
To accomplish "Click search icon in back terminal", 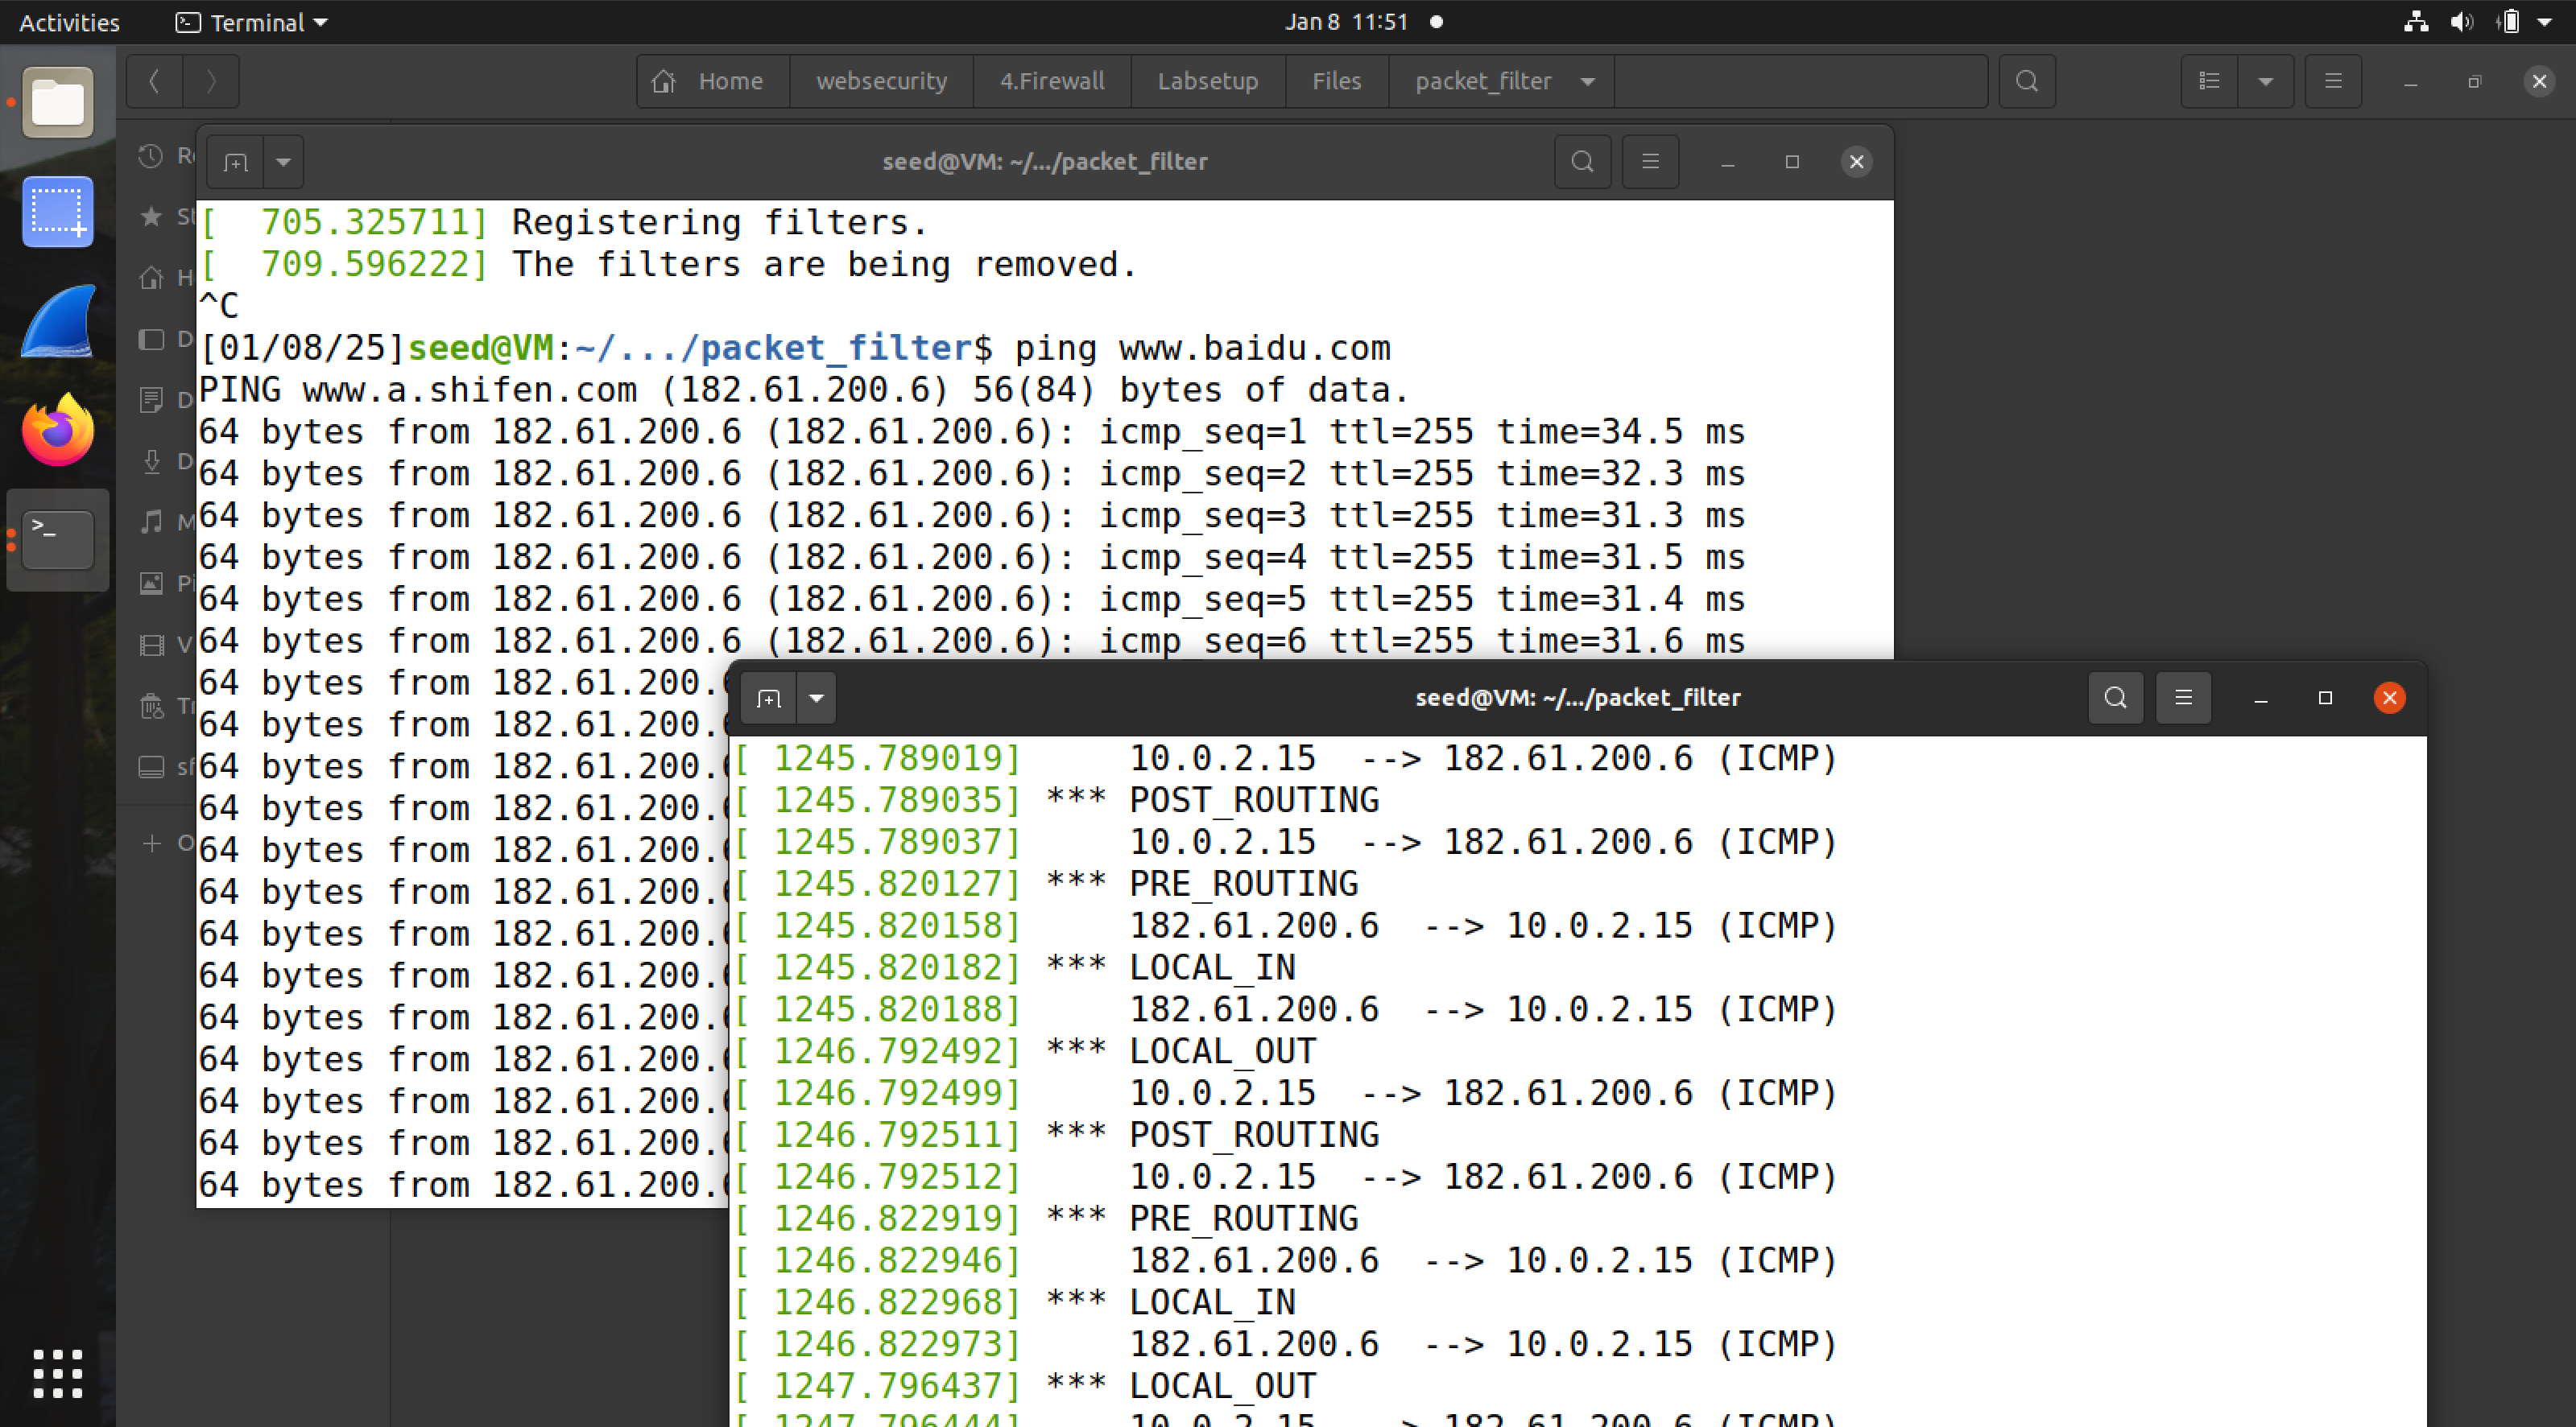I will point(1582,162).
